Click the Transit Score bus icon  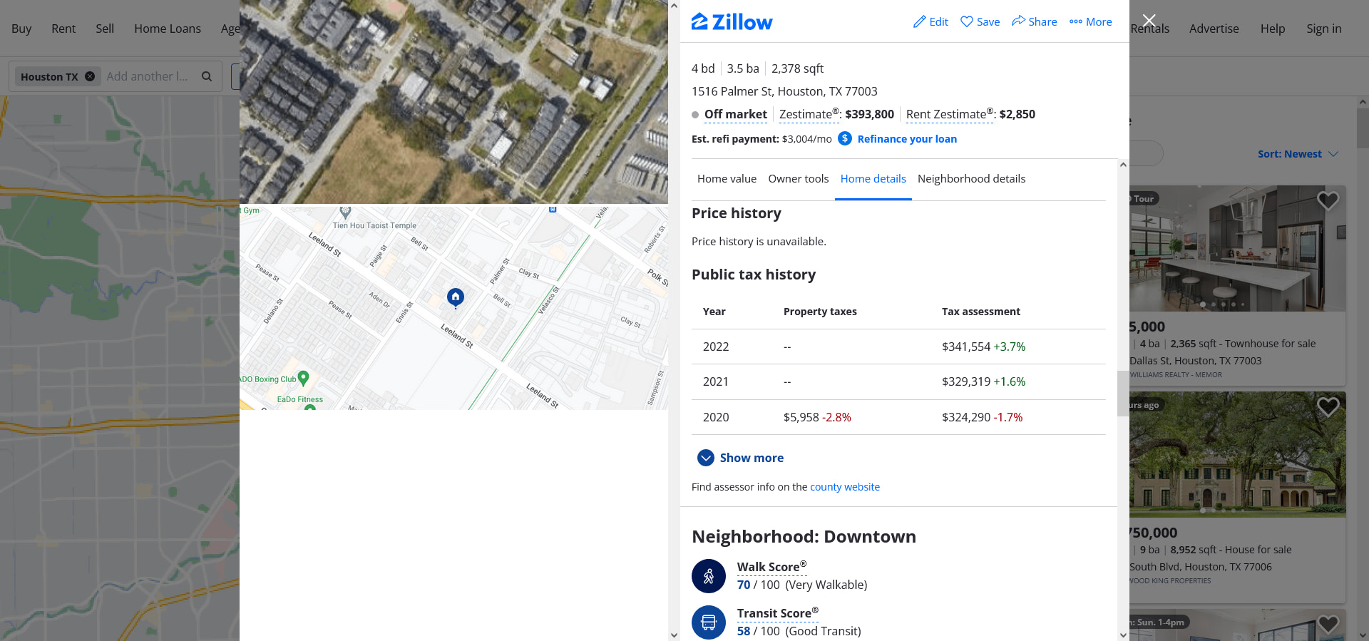coord(709,622)
